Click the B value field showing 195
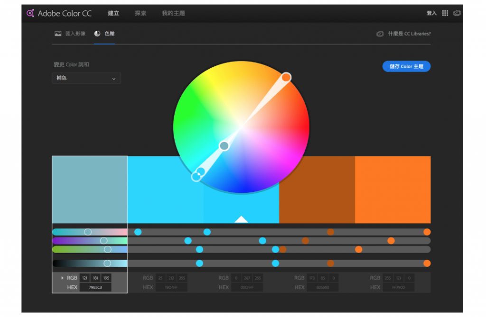 pos(106,278)
